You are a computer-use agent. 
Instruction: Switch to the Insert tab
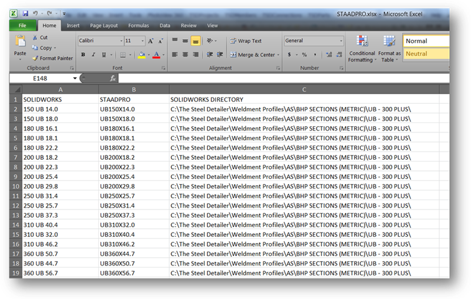pos(73,25)
